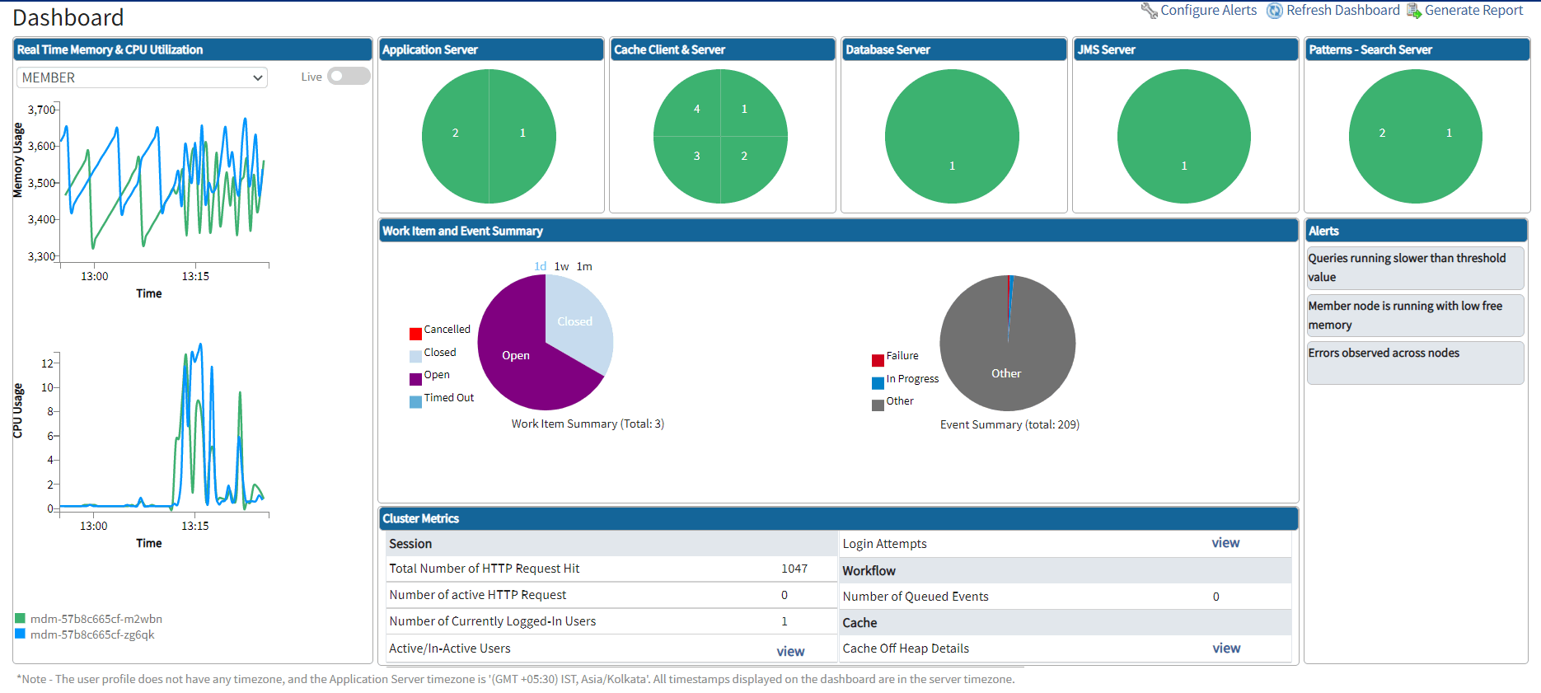Image resolution: width=1541 pixels, height=693 pixels.
Task: Open the MEMBER node type dropdown
Action: point(142,77)
